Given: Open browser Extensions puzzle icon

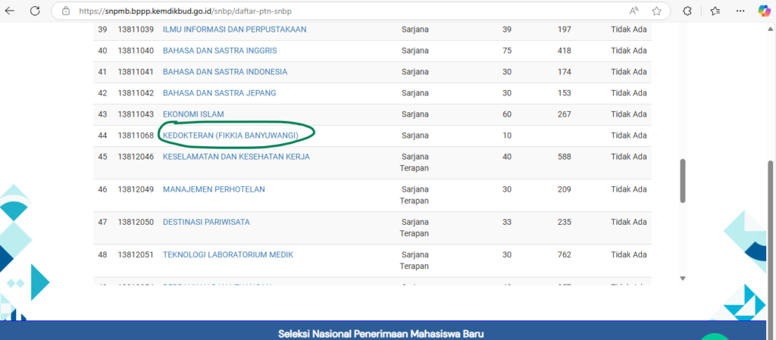Looking at the screenshot, I should click(x=687, y=11).
